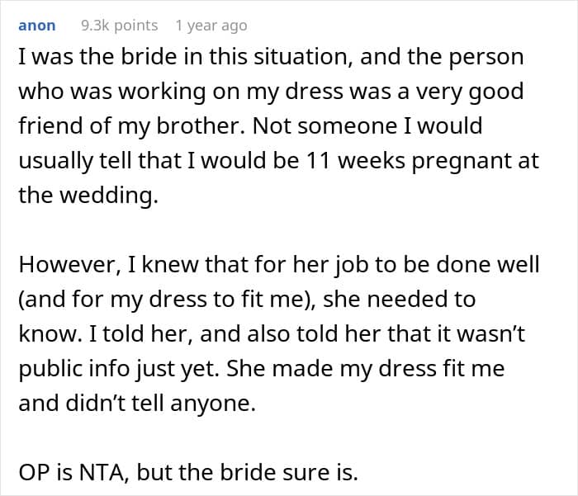Click the word 'However' in the second paragraph
Image resolution: width=578 pixels, height=496 pixels.
point(69,265)
